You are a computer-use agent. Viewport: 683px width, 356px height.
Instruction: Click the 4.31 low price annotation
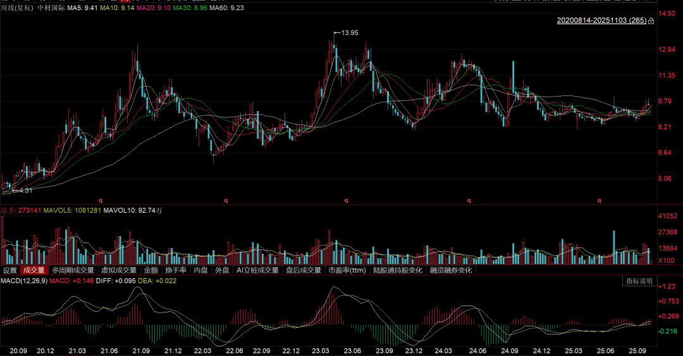(x=26, y=191)
